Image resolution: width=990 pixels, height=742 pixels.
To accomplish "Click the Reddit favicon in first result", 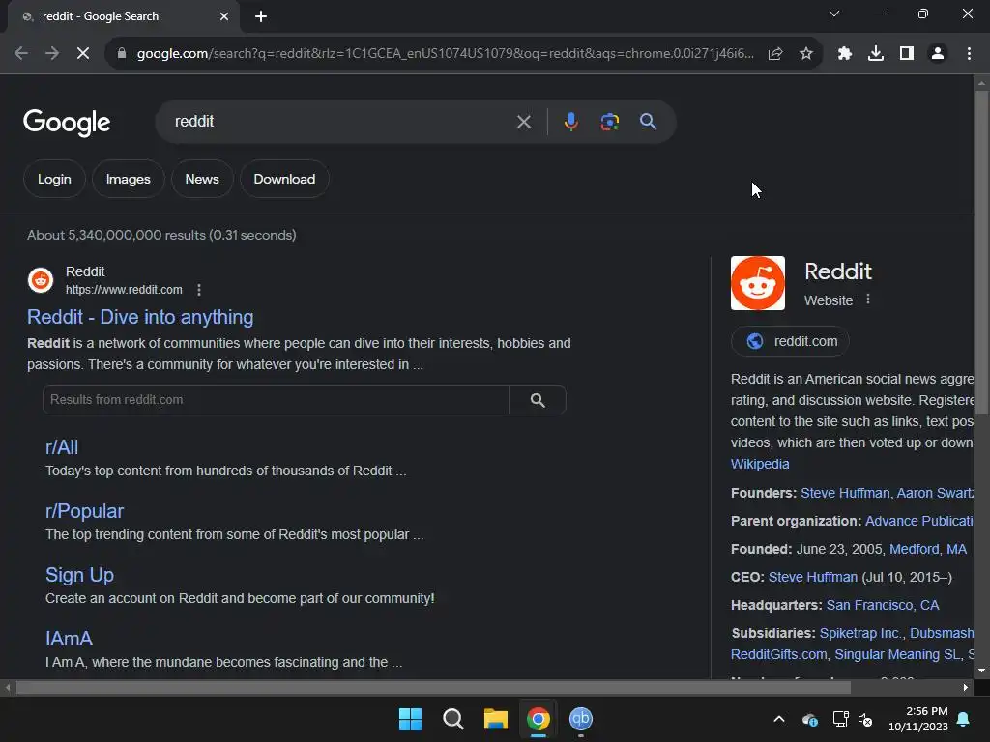I will (x=41, y=280).
